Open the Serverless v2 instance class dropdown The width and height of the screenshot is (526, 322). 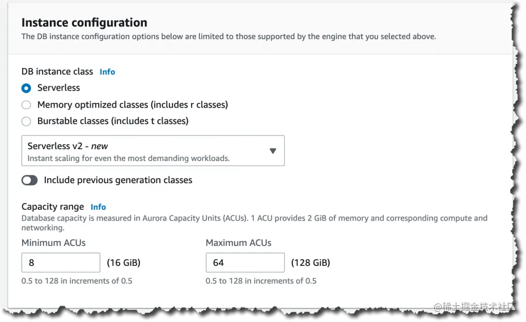[x=153, y=151]
